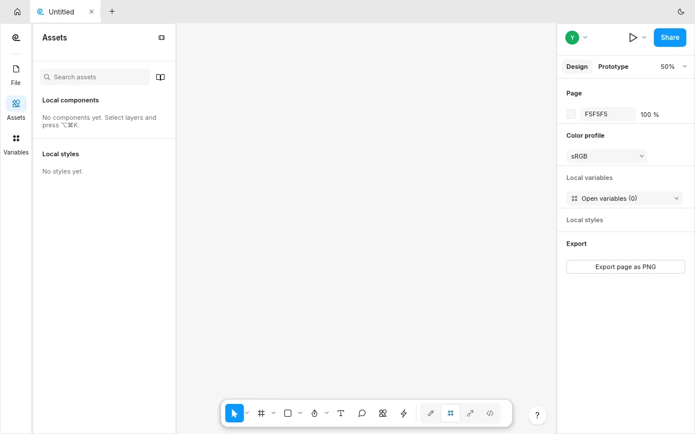The height and width of the screenshot is (434, 695).
Task: Open the components resources tool
Action: click(383, 413)
